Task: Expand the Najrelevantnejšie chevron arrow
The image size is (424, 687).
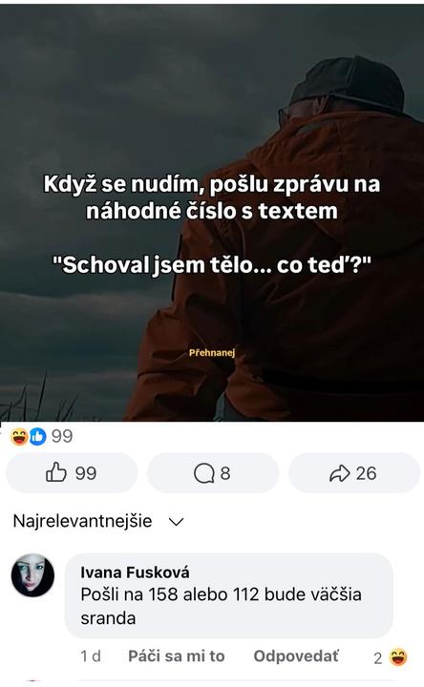Action: point(177,522)
